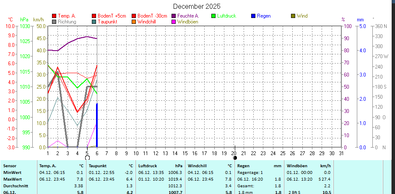Click the green Luftdruck legend square

click(x=213, y=16)
